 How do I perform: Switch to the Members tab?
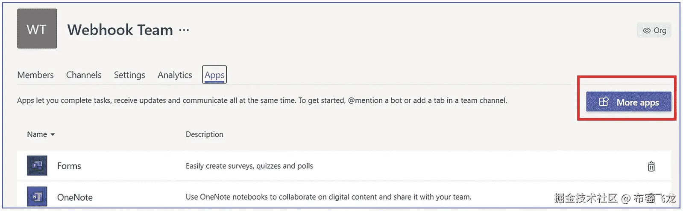[x=35, y=75]
